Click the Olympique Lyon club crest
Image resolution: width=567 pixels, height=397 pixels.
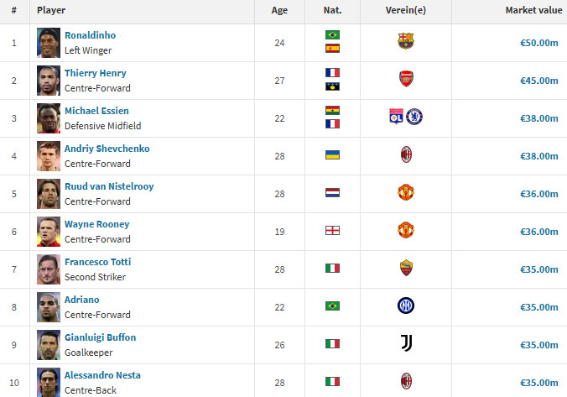pyautogui.click(x=398, y=117)
